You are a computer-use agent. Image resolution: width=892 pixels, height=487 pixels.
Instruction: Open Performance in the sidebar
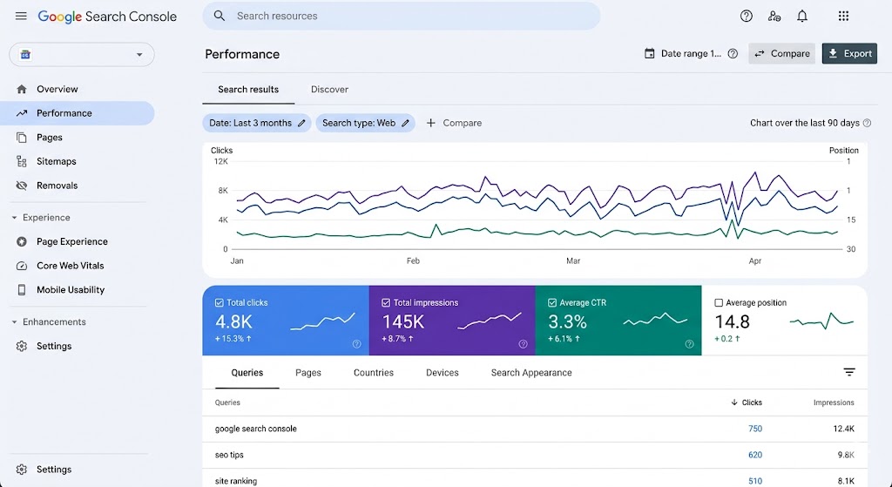pyautogui.click(x=78, y=113)
